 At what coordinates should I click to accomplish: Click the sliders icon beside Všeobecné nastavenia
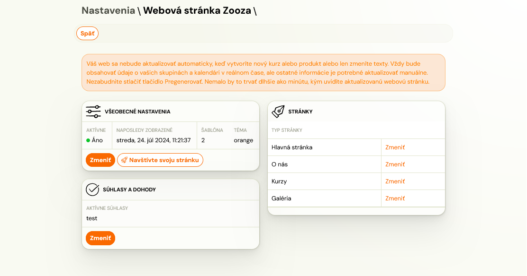coord(93,112)
